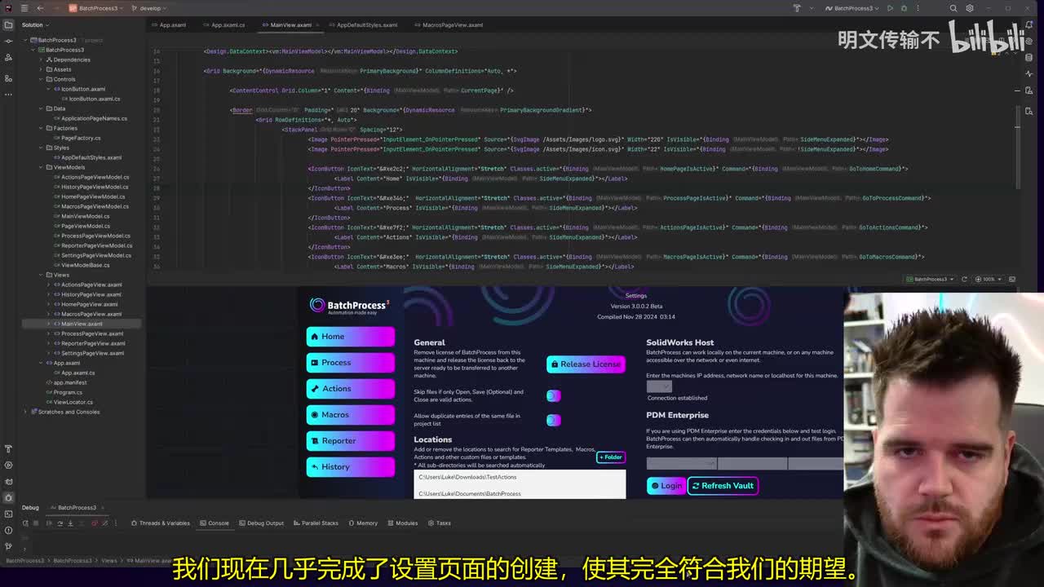The width and height of the screenshot is (1044, 587).
Task: Toggle Allow duplicate entries switch
Action: pos(554,420)
